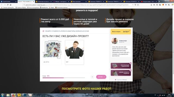174x97 pixels.
Task: Click 'Дизайн проект в подарок при заказе' text
Action: [x=120, y=20]
